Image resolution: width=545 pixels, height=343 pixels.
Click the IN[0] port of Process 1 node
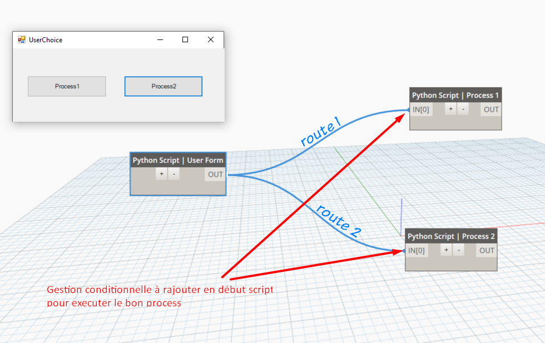click(422, 109)
